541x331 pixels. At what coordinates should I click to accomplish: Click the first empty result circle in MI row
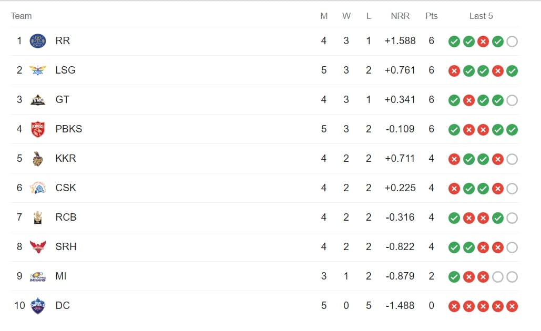[497, 277]
